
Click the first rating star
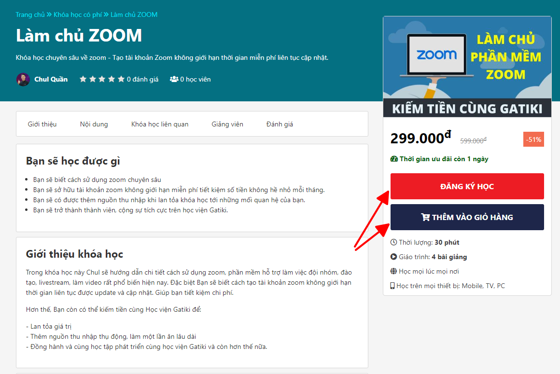tap(83, 79)
